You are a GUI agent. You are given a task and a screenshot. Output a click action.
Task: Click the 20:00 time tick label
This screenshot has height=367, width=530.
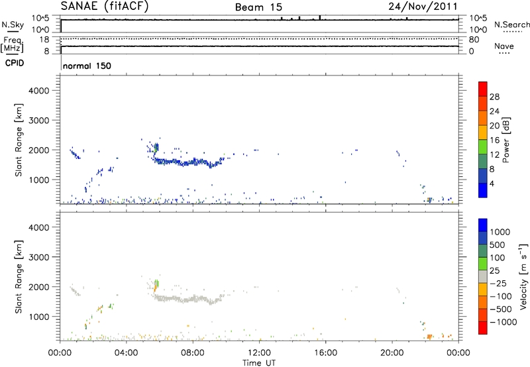click(392, 353)
